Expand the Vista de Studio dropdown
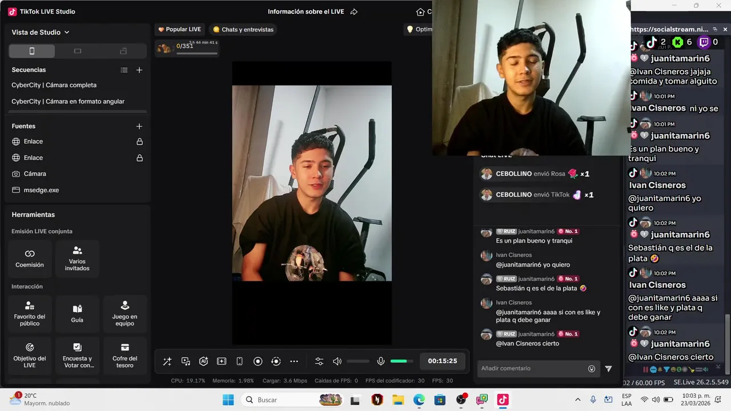 (41, 33)
